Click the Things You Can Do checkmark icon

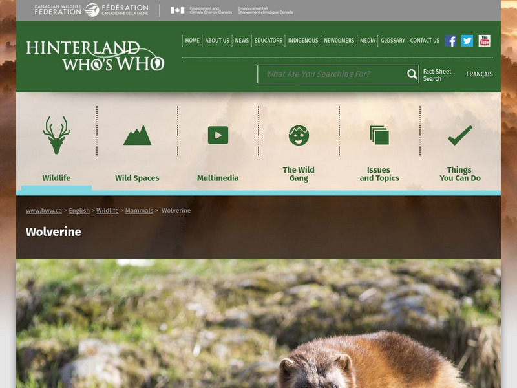click(x=459, y=134)
